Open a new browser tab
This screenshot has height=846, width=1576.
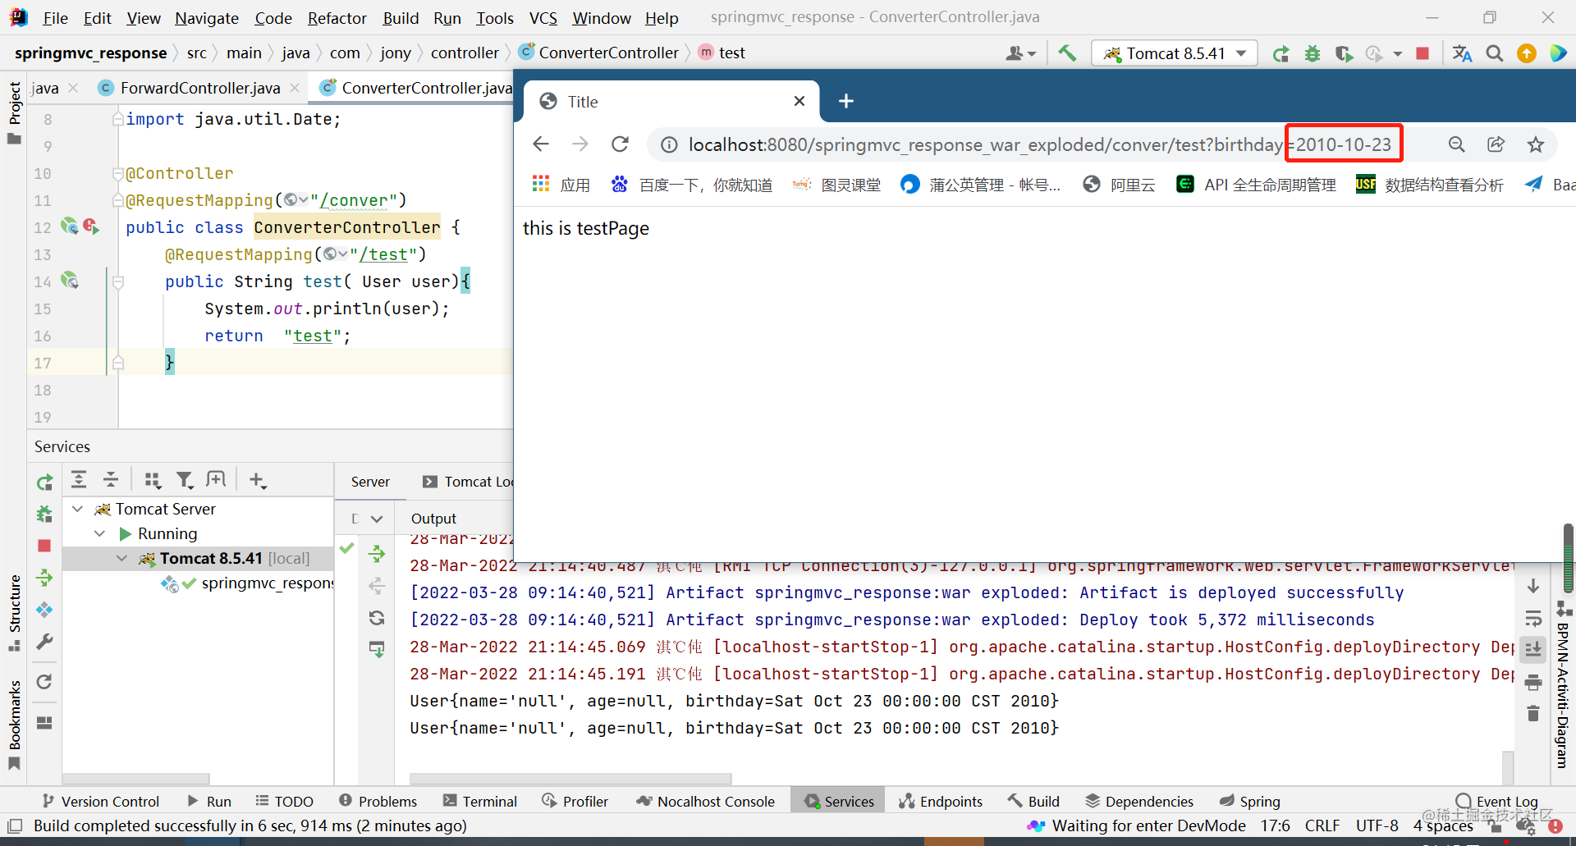[x=846, y=101]
